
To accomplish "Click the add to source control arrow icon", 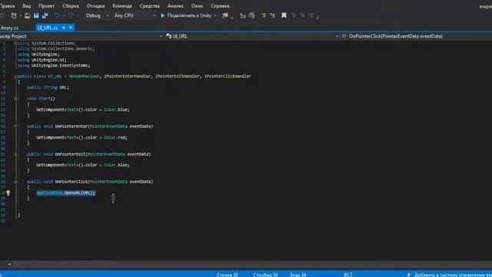I will pyautogui.click(x=408, y=275).
